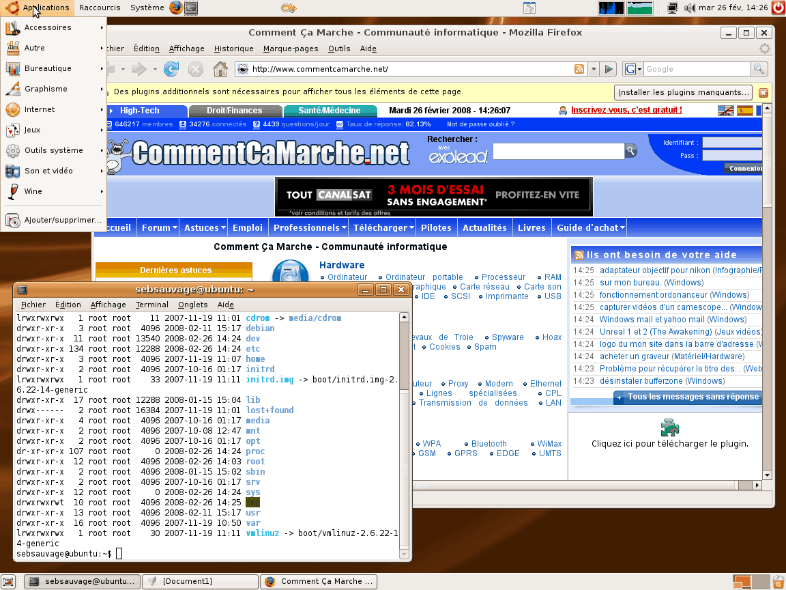
Task: Click the Mot de passe oublié link
Action: click(x=480, y=124)
